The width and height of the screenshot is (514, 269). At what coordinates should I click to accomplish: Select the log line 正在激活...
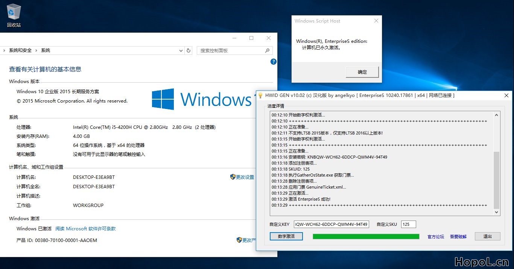pyautogui.click(x=290, y=193)
